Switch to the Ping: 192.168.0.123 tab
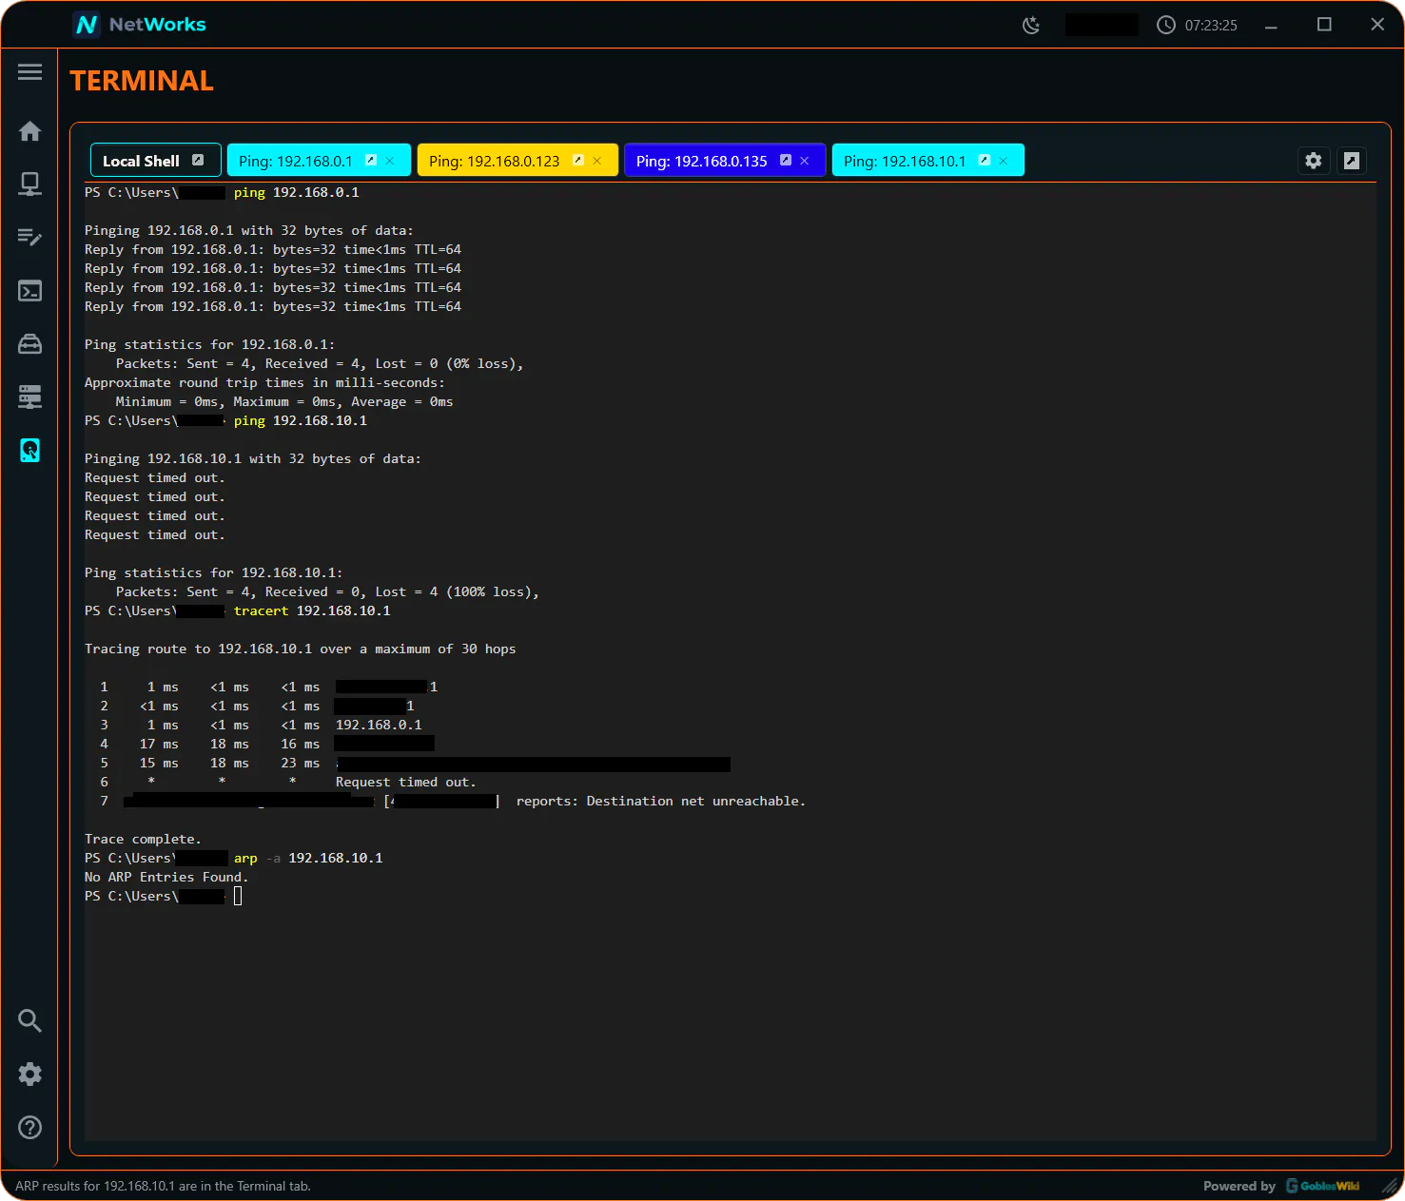The width and height of the screenshot is (1405, 1201). [517, 161]
